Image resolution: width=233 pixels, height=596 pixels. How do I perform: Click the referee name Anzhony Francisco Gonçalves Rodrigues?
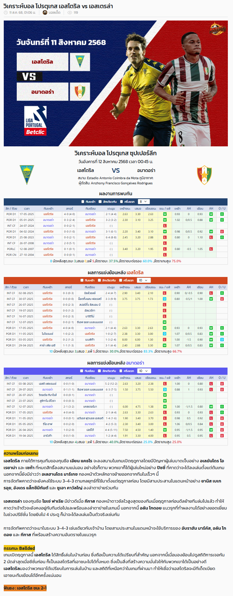pos(122,183)
